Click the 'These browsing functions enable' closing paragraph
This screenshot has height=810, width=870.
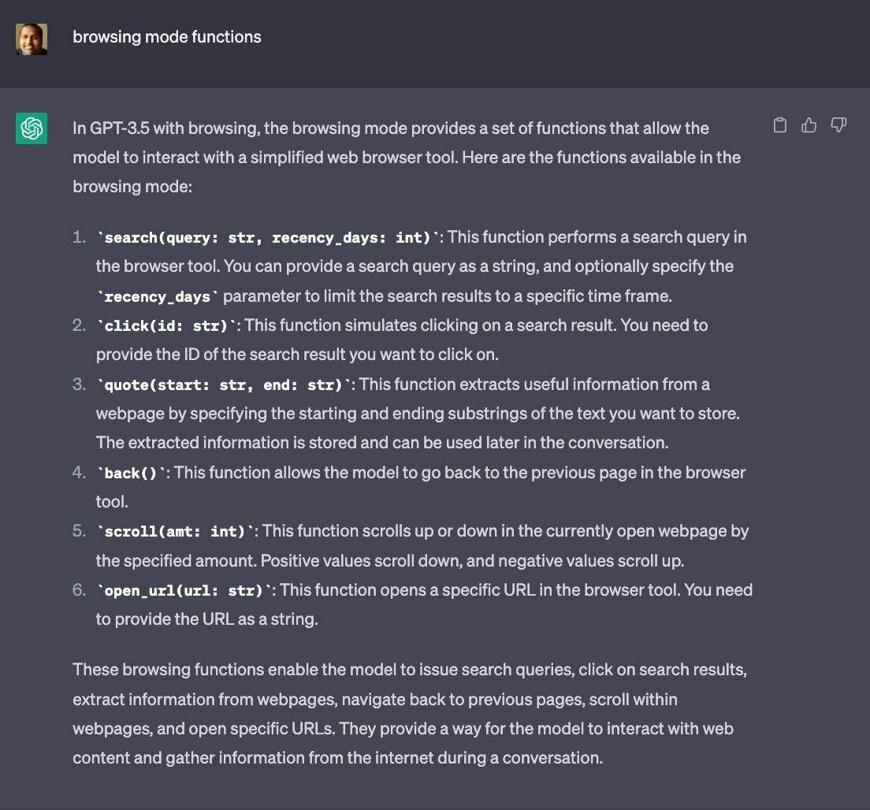[x=410, y=713]
